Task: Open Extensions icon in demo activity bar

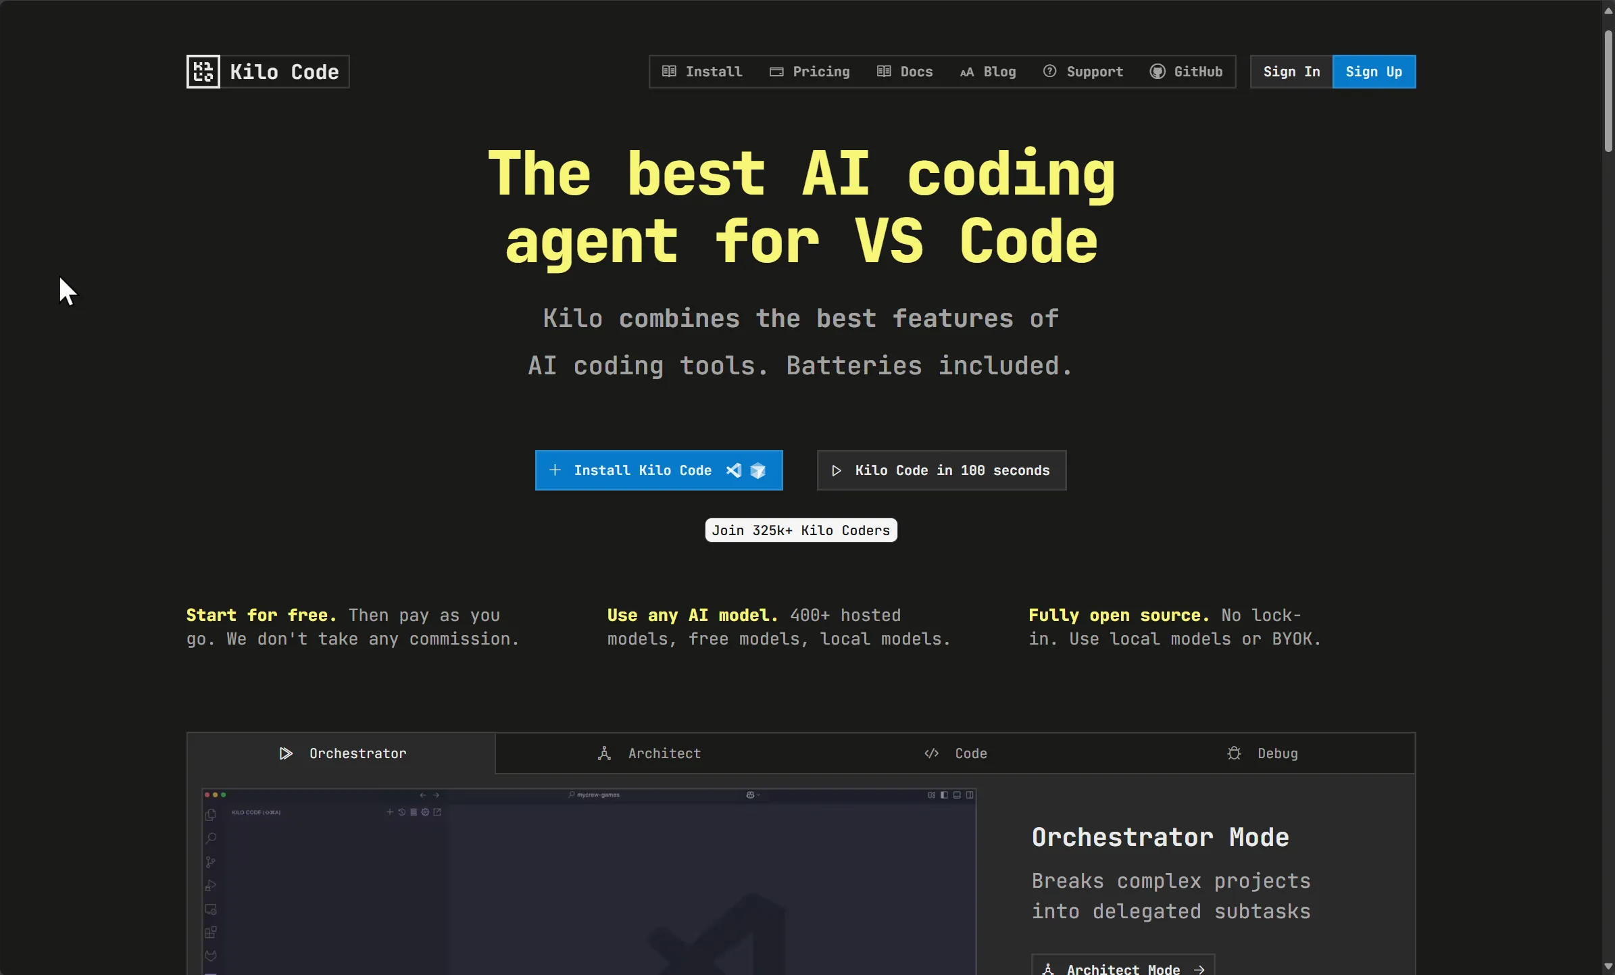Action: coord(211,932)
